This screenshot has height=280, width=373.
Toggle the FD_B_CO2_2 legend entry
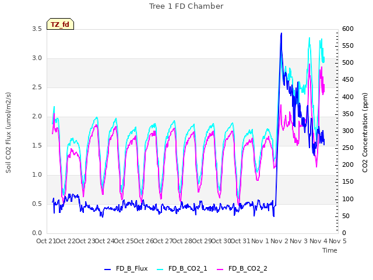point(242,268)
